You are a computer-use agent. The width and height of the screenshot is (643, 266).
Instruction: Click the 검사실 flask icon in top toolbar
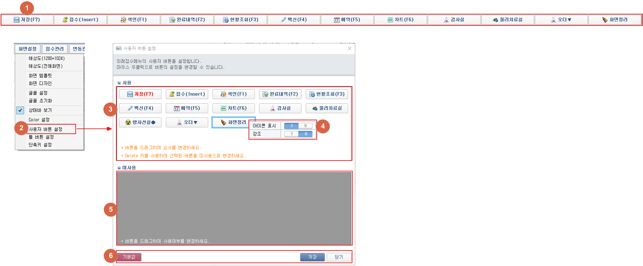click(446, 20)
